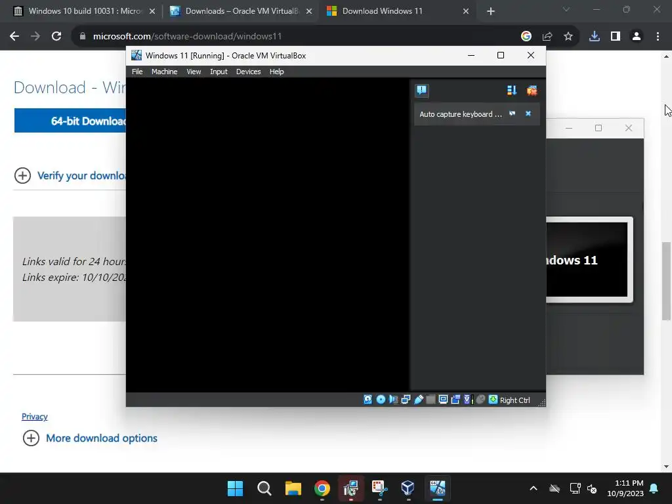Open Chrome three-dot menu
Viewport: 672px width, 504px height.
[x=658, y=37]
